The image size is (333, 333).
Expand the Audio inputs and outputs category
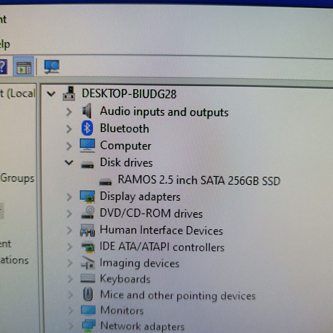pyautogui.click(x=69, y=112)
